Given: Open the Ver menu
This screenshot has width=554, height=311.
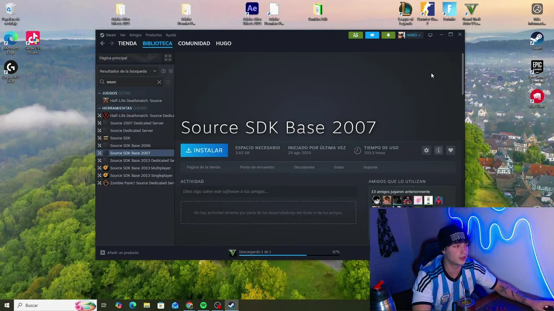Looking at the screenshot, I should pos(123,35).
